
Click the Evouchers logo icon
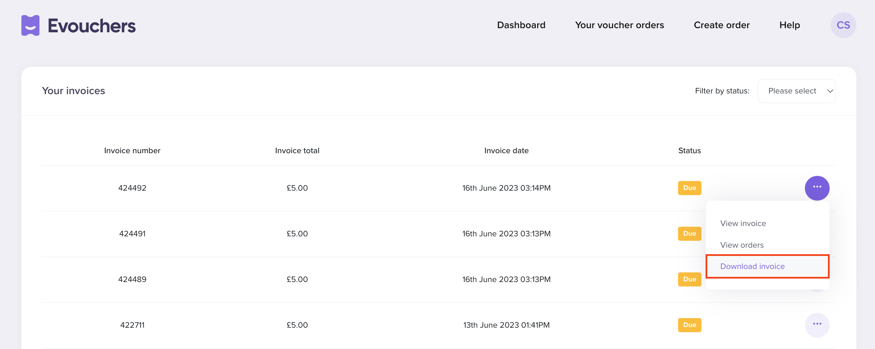(x=30, y=25)
